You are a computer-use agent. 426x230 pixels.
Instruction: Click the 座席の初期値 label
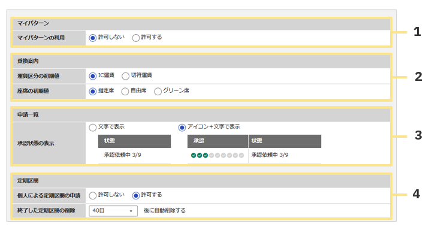[x=33, y=91]
